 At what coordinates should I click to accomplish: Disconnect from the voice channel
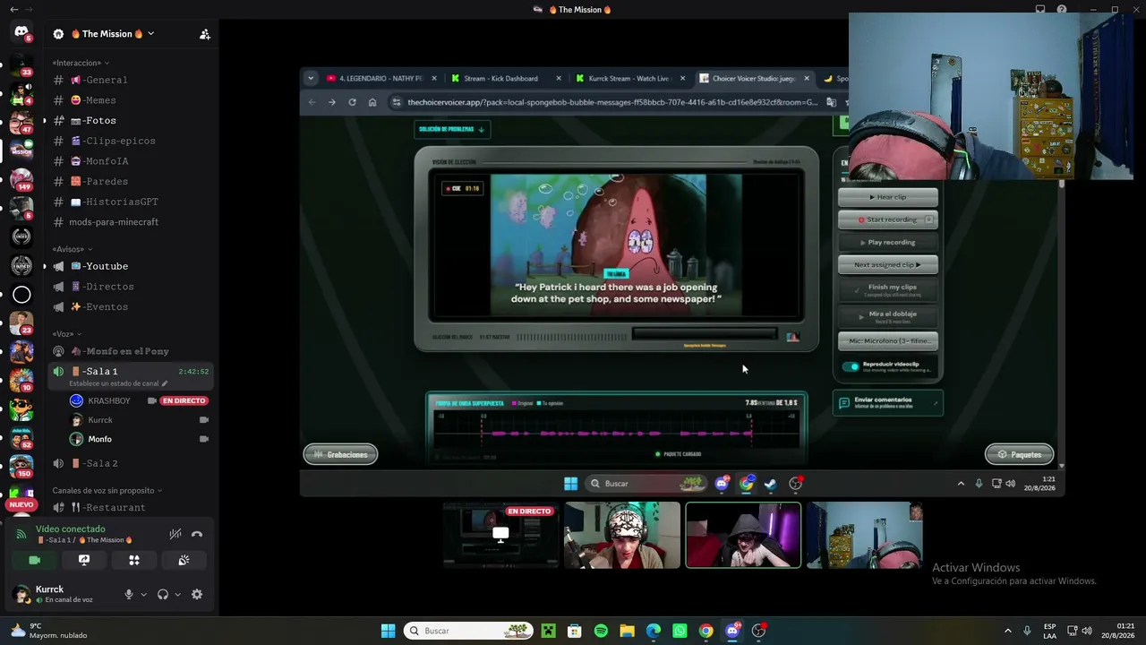point(197,535)
